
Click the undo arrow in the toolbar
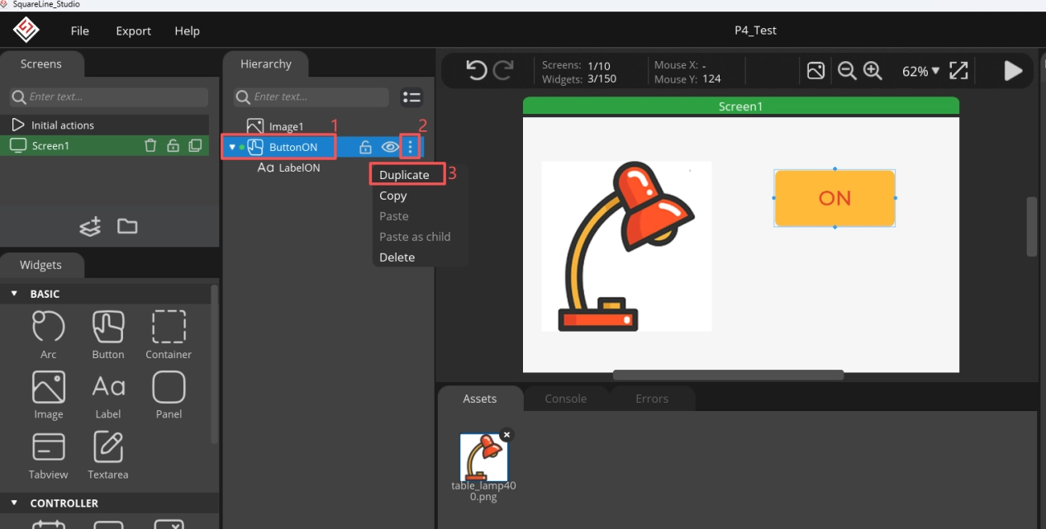pos(476,71)
